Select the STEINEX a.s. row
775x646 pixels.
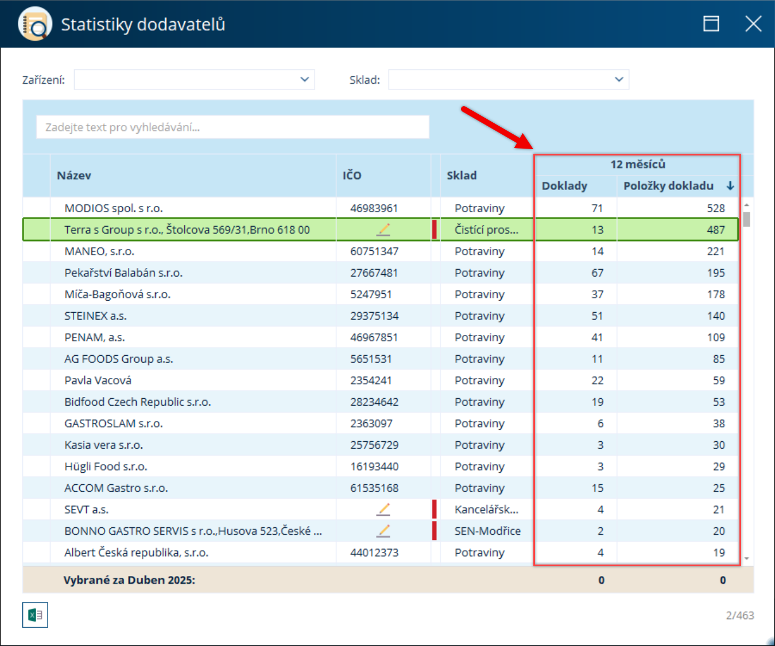381,316
